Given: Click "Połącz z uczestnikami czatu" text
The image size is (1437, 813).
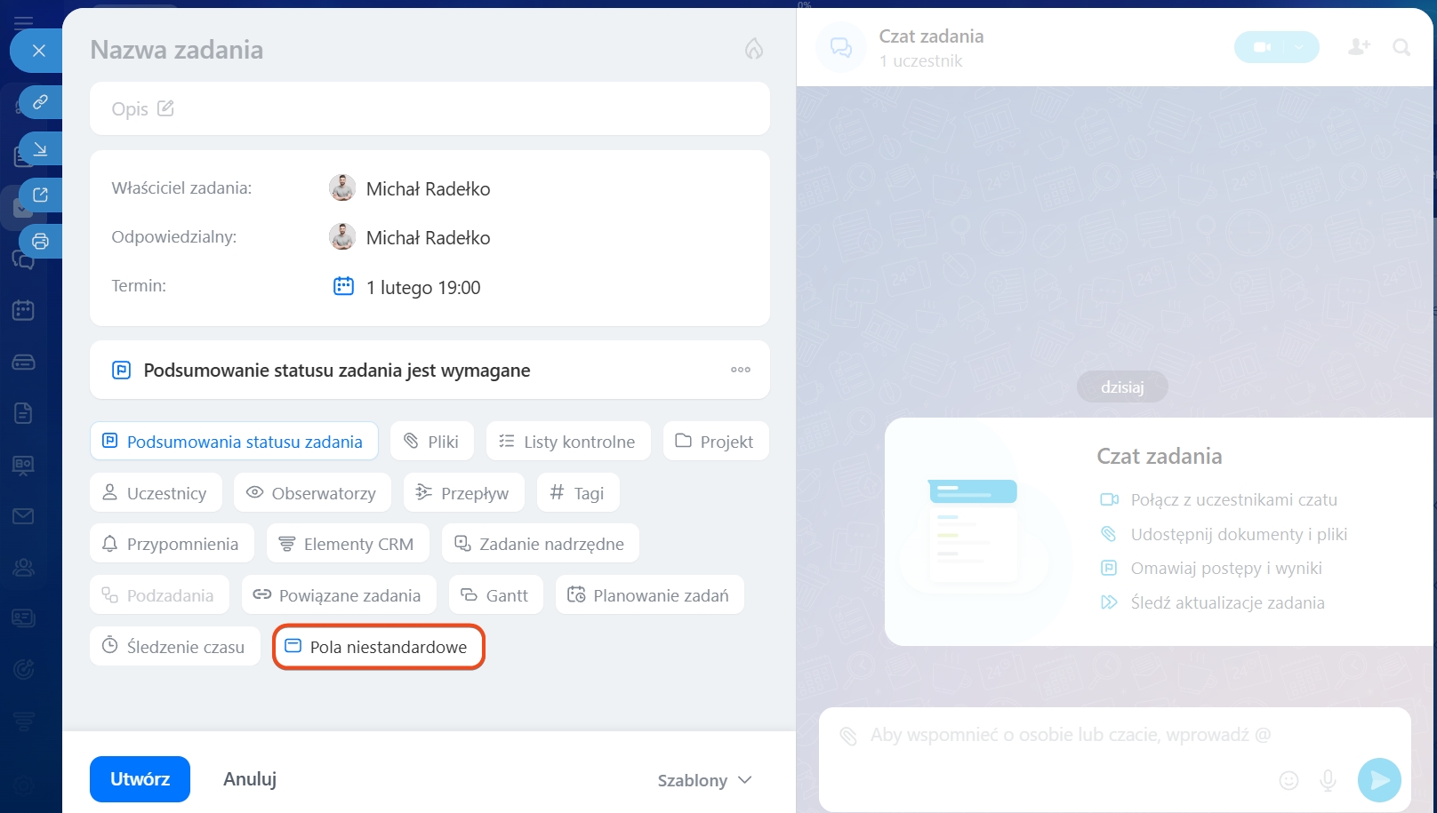Looking at the screenshot, I should [1233, 499].
